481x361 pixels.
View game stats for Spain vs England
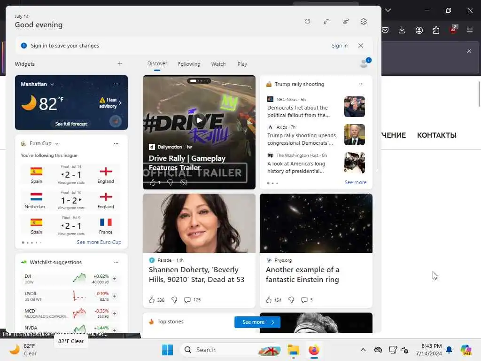[x=71, y=183]
